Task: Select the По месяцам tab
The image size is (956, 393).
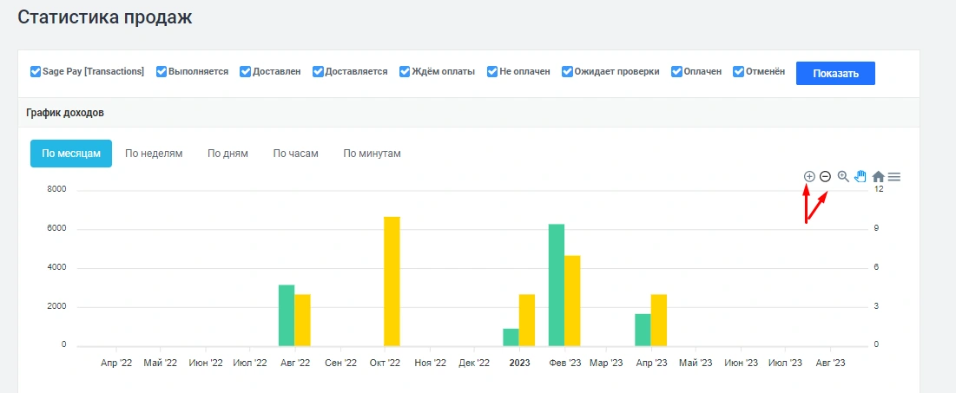Action: point(71,154)
